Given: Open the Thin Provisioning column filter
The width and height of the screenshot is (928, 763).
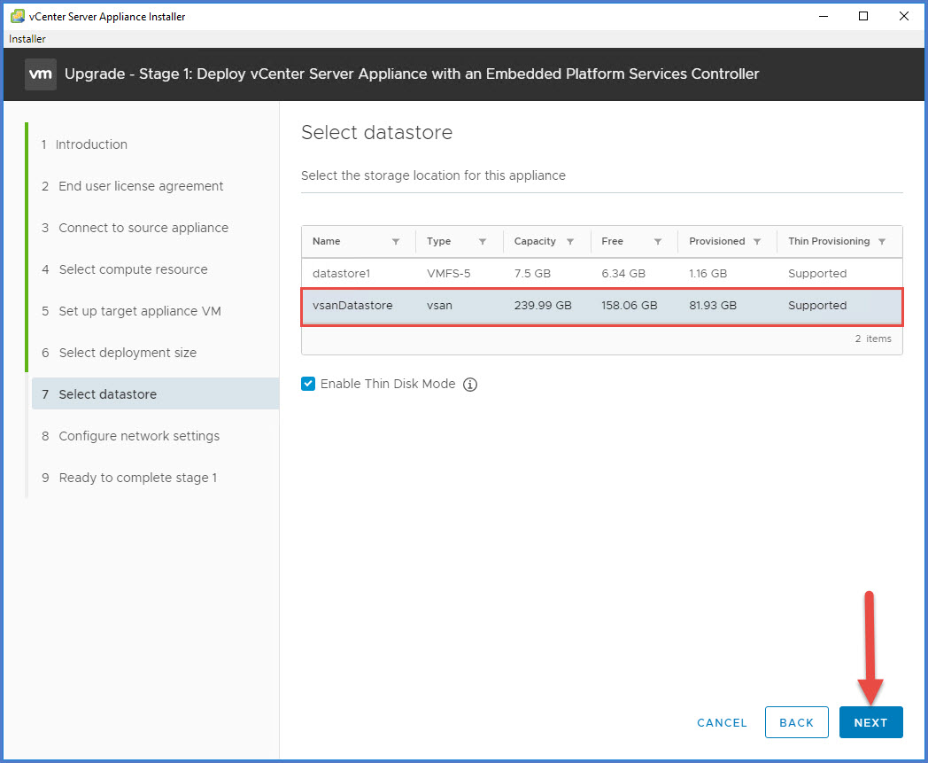Looking at the screenshot, I should click(x=882, y=242).
